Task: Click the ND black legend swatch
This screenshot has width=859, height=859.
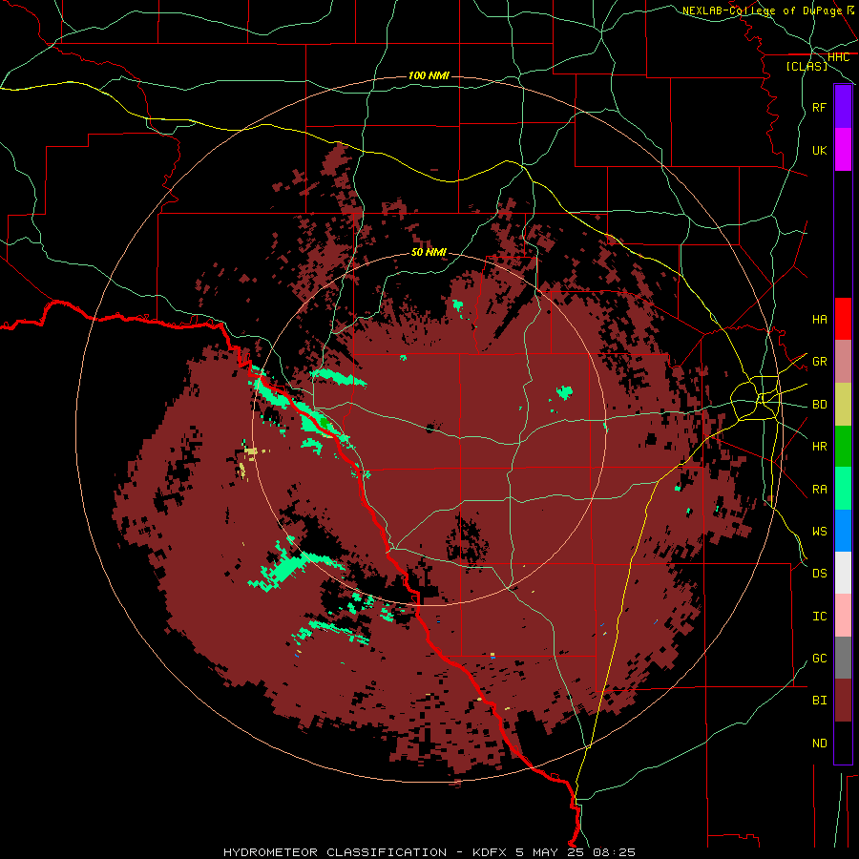Action: 843,743
